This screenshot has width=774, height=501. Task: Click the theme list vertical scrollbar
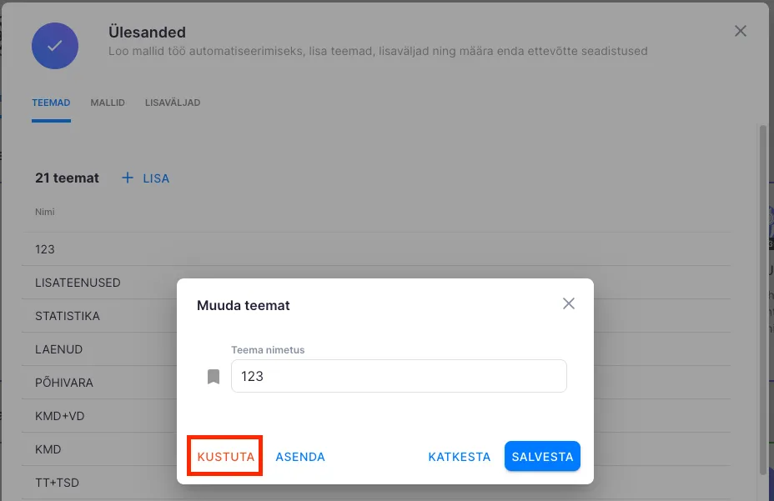[x=762, y=300]
